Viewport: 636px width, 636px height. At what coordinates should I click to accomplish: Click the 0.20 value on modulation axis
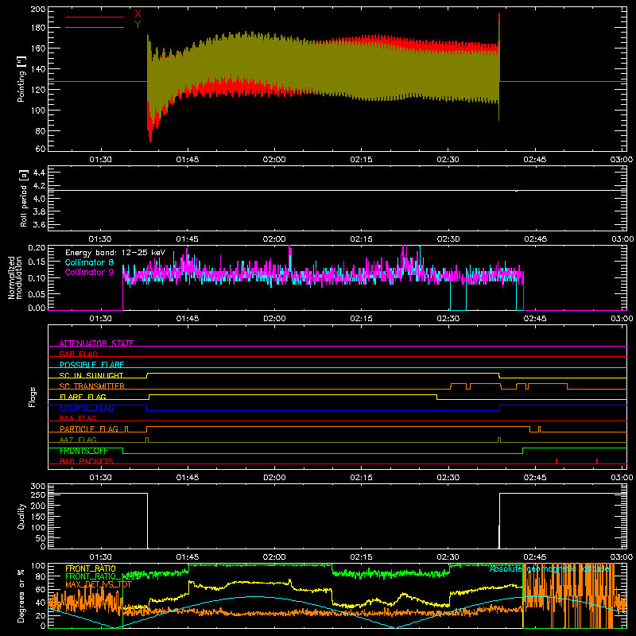click(37, 248)
